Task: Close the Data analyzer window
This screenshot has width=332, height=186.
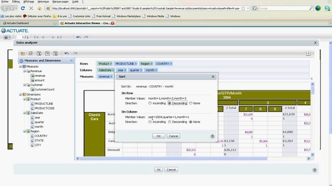Action: [315, 42]
